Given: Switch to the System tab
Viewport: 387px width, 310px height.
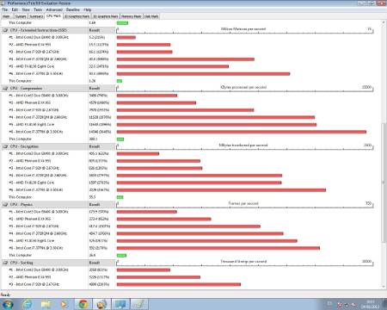Looking at the screenshot, I should [x=21, y=16].
